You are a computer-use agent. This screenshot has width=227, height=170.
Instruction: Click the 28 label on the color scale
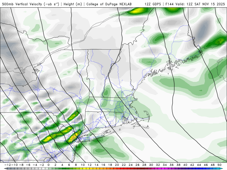point(144,165)
